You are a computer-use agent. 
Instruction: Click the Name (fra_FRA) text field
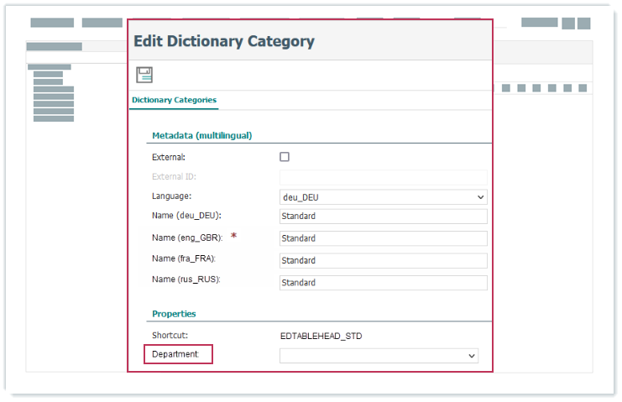pyautogui.click(x=383, y=260)
